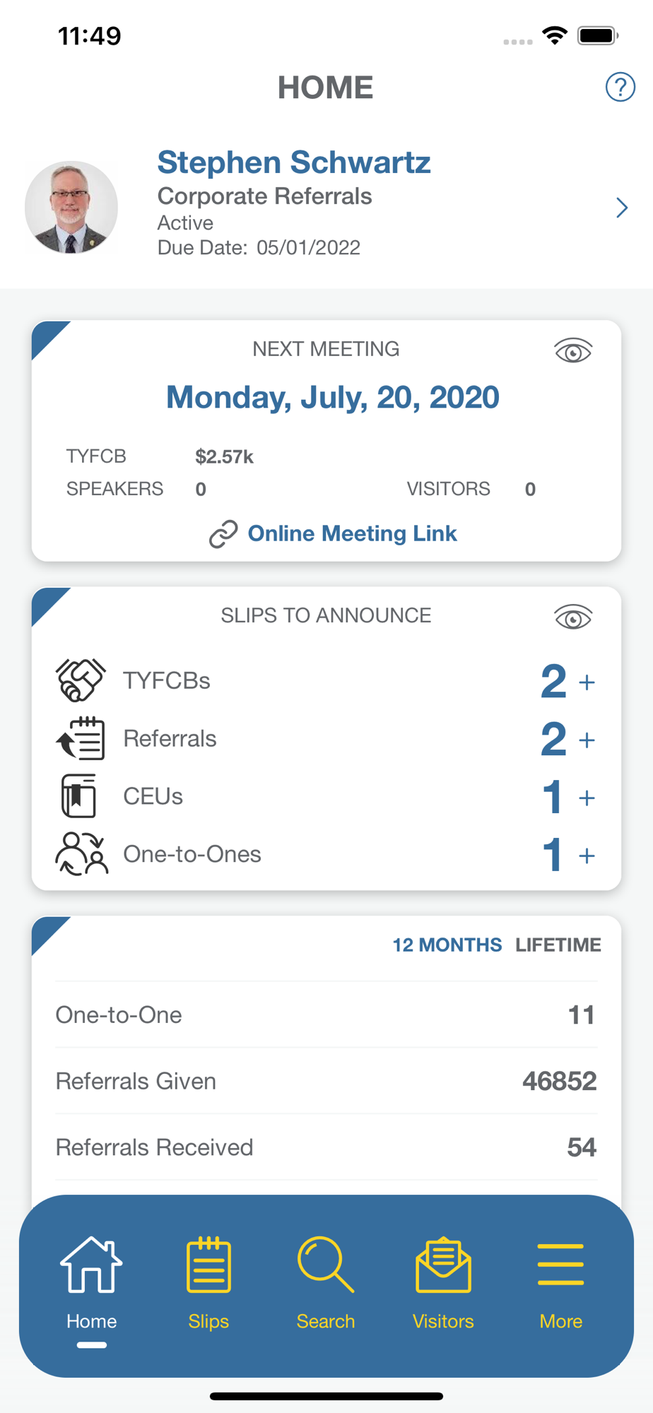Open the Visitors envelope icon
653x1413 pixels.
[x=443, y=1265]
